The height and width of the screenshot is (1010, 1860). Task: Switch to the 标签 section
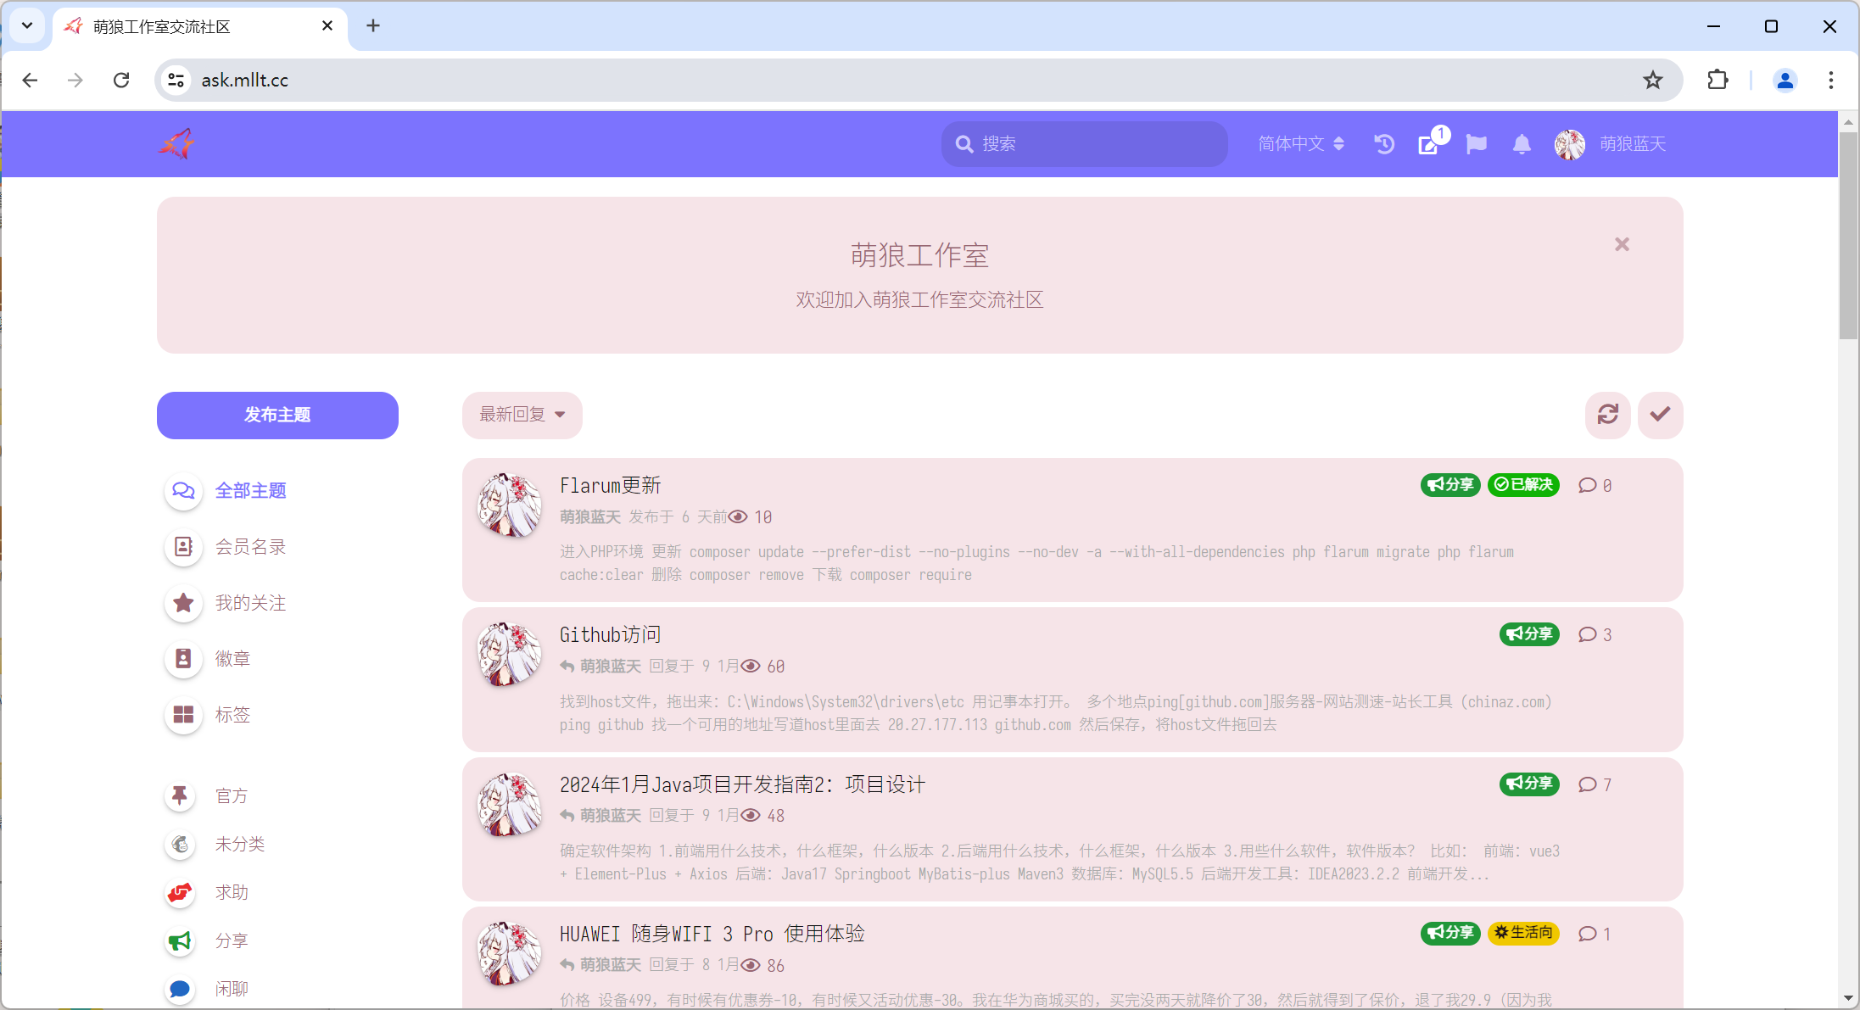point(232,714)
